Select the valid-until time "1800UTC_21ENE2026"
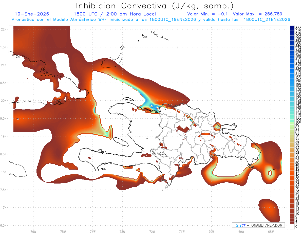 point(267,20)
